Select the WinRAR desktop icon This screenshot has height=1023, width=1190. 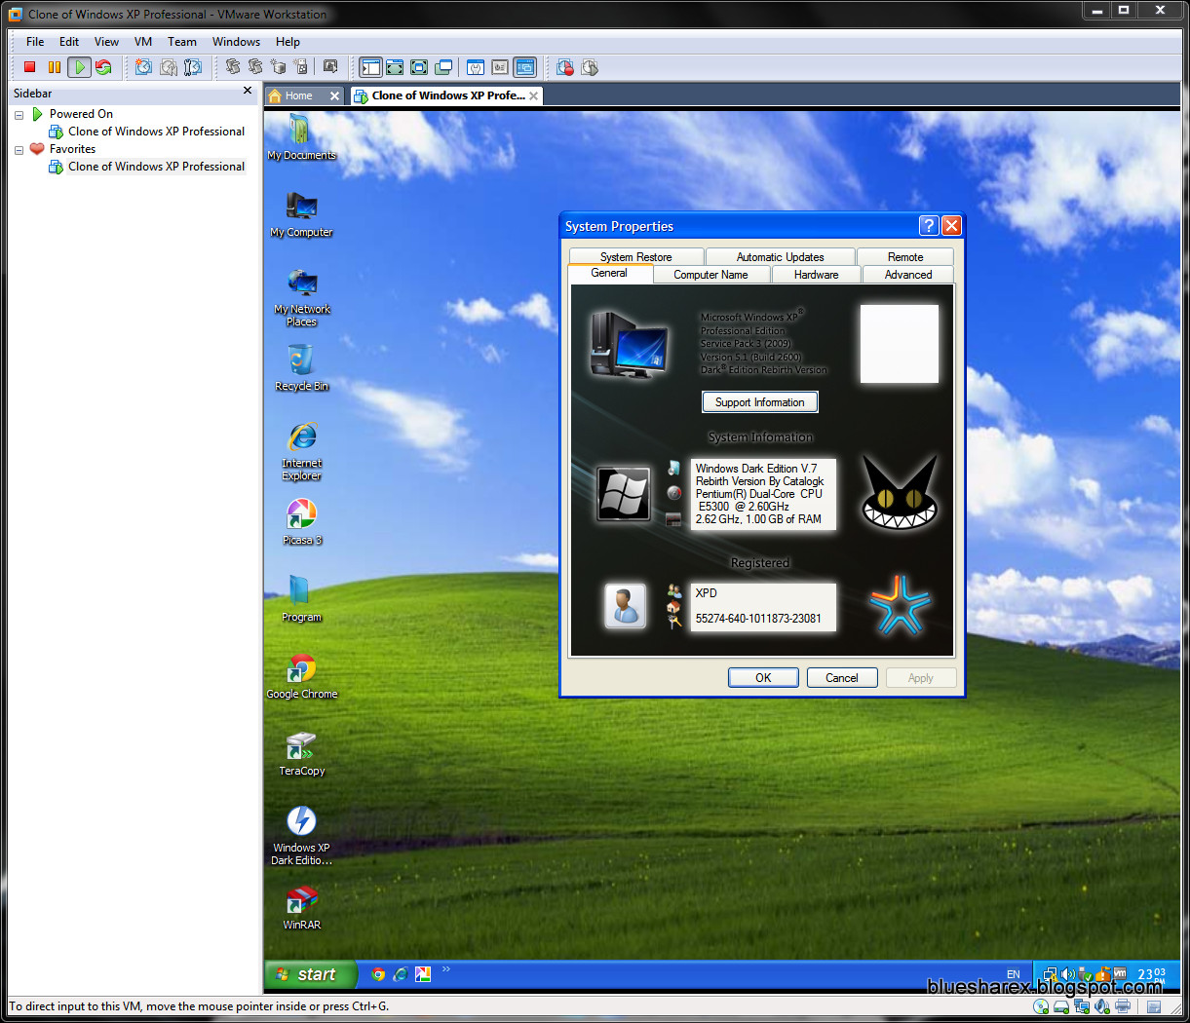click(x=301, y=907)
